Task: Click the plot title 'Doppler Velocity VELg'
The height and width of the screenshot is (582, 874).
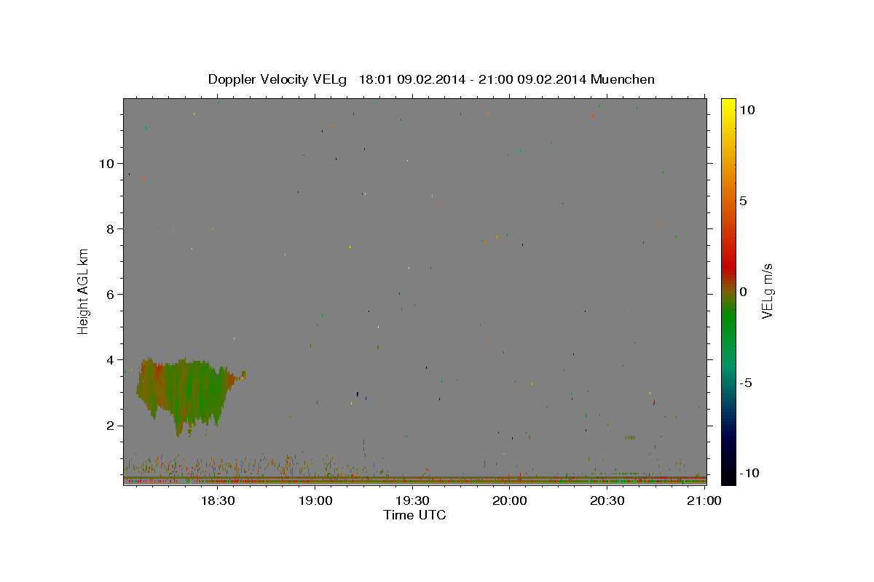Action: coord(278,79)
